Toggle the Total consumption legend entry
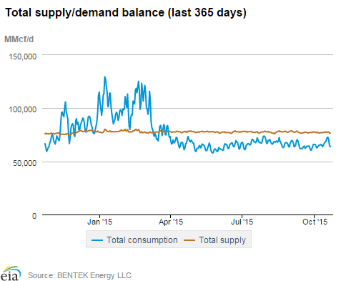Image resolution: width=341 pixels, height=281 pixels. pyautogui.click(x=134, y=240)
